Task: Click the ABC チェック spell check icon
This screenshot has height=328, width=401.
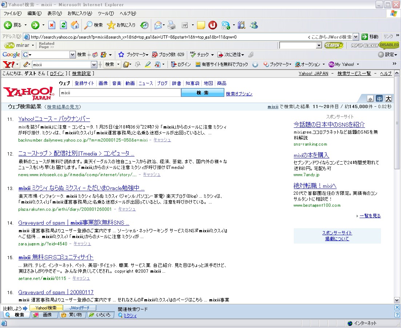Action: click(x=193, y=55)
